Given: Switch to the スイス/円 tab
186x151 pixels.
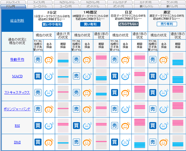Looking at the screenshot, I should (40, 2).
